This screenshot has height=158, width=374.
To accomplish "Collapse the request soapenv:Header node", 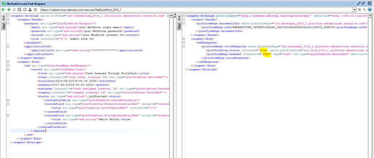I will tap(8, 20).
